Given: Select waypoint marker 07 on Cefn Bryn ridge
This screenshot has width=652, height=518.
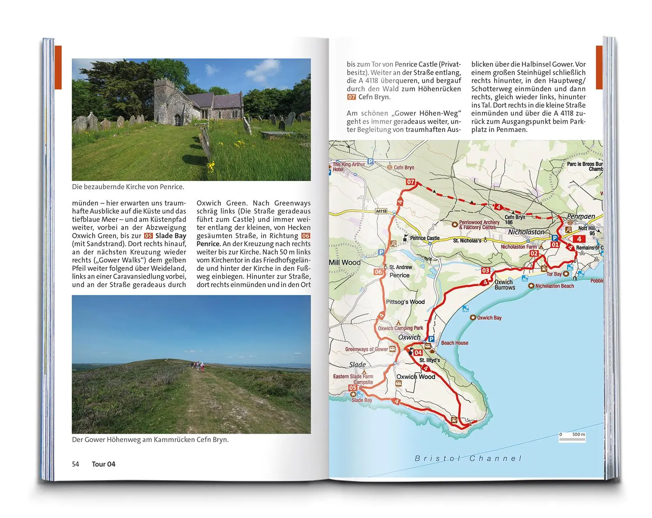Looking at the screenshot, I should [x=410, y=182].
